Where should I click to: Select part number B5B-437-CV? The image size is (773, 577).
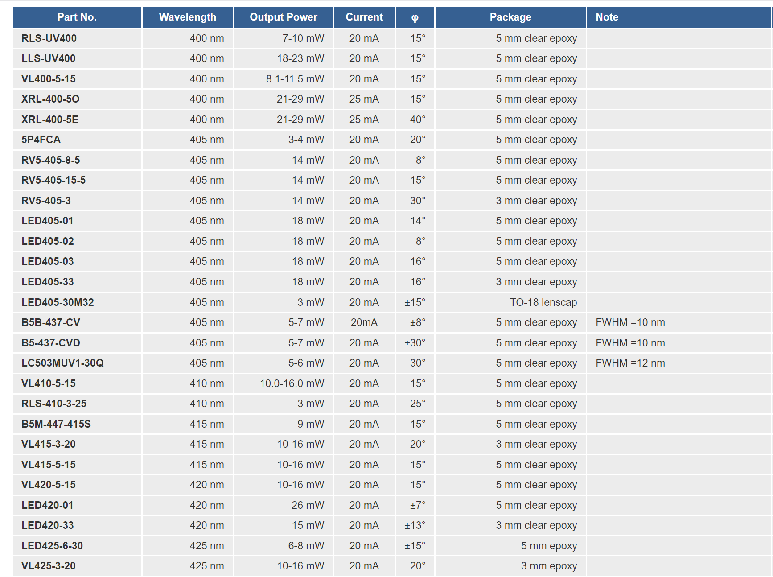tap(51, 322)
